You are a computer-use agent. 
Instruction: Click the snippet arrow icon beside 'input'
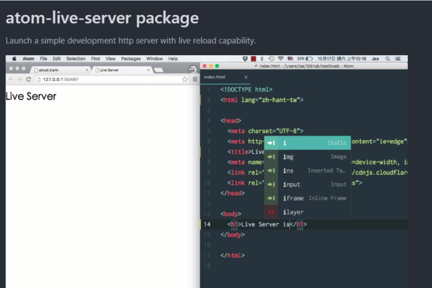271,184
